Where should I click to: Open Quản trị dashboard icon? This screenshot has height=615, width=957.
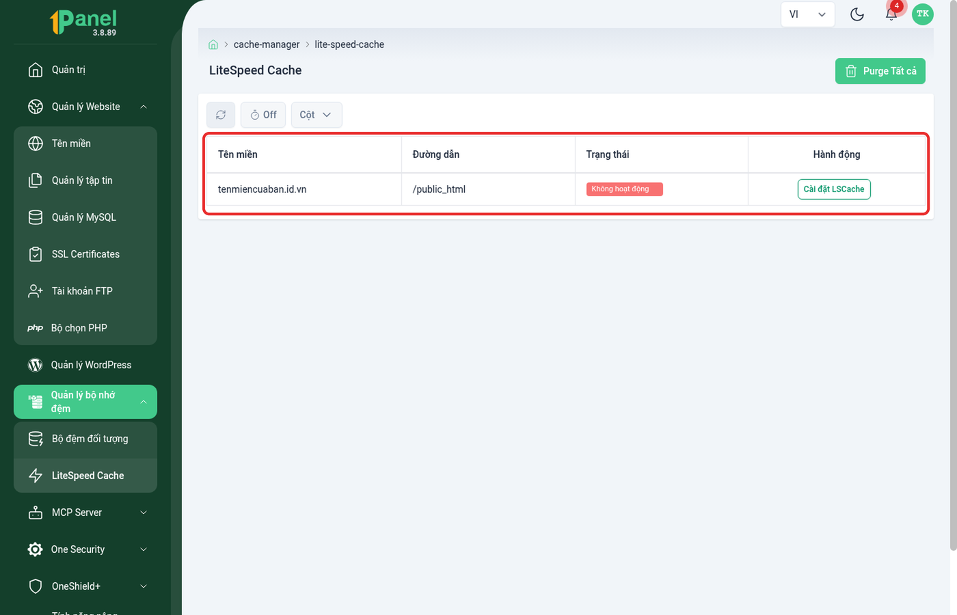click(x=36, y=70)
